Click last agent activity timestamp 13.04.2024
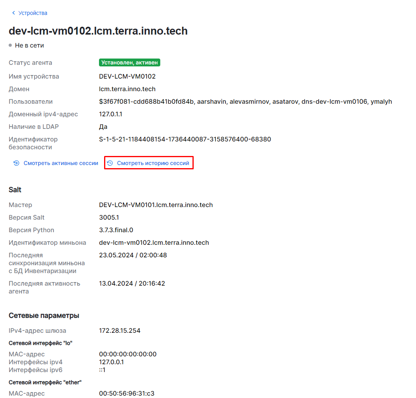 [x=132, y=283]
